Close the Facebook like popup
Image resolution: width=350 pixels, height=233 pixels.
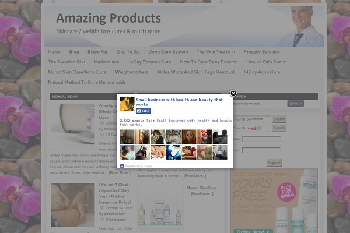[x=233, y=93]
